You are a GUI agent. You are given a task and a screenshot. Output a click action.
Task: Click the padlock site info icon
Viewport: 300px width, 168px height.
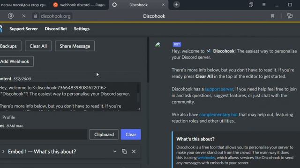pos(36,16)
